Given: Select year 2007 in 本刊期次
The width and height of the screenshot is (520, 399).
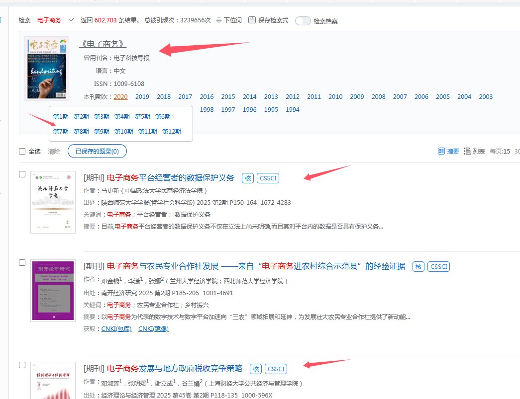Looking at the screenshot, I should [400, 97].
